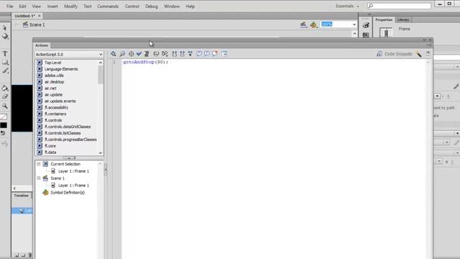Viewport: 460px width, 259px height.
Task: Open the Control menu
Action: point(132,6)
